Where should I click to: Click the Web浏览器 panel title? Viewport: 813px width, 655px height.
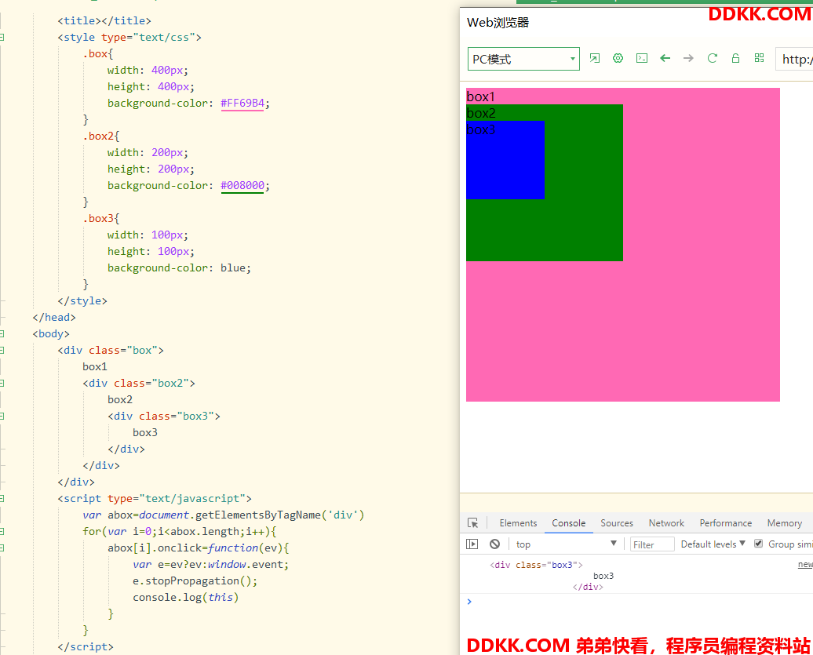pyautogui.click(x=498, y=23)
